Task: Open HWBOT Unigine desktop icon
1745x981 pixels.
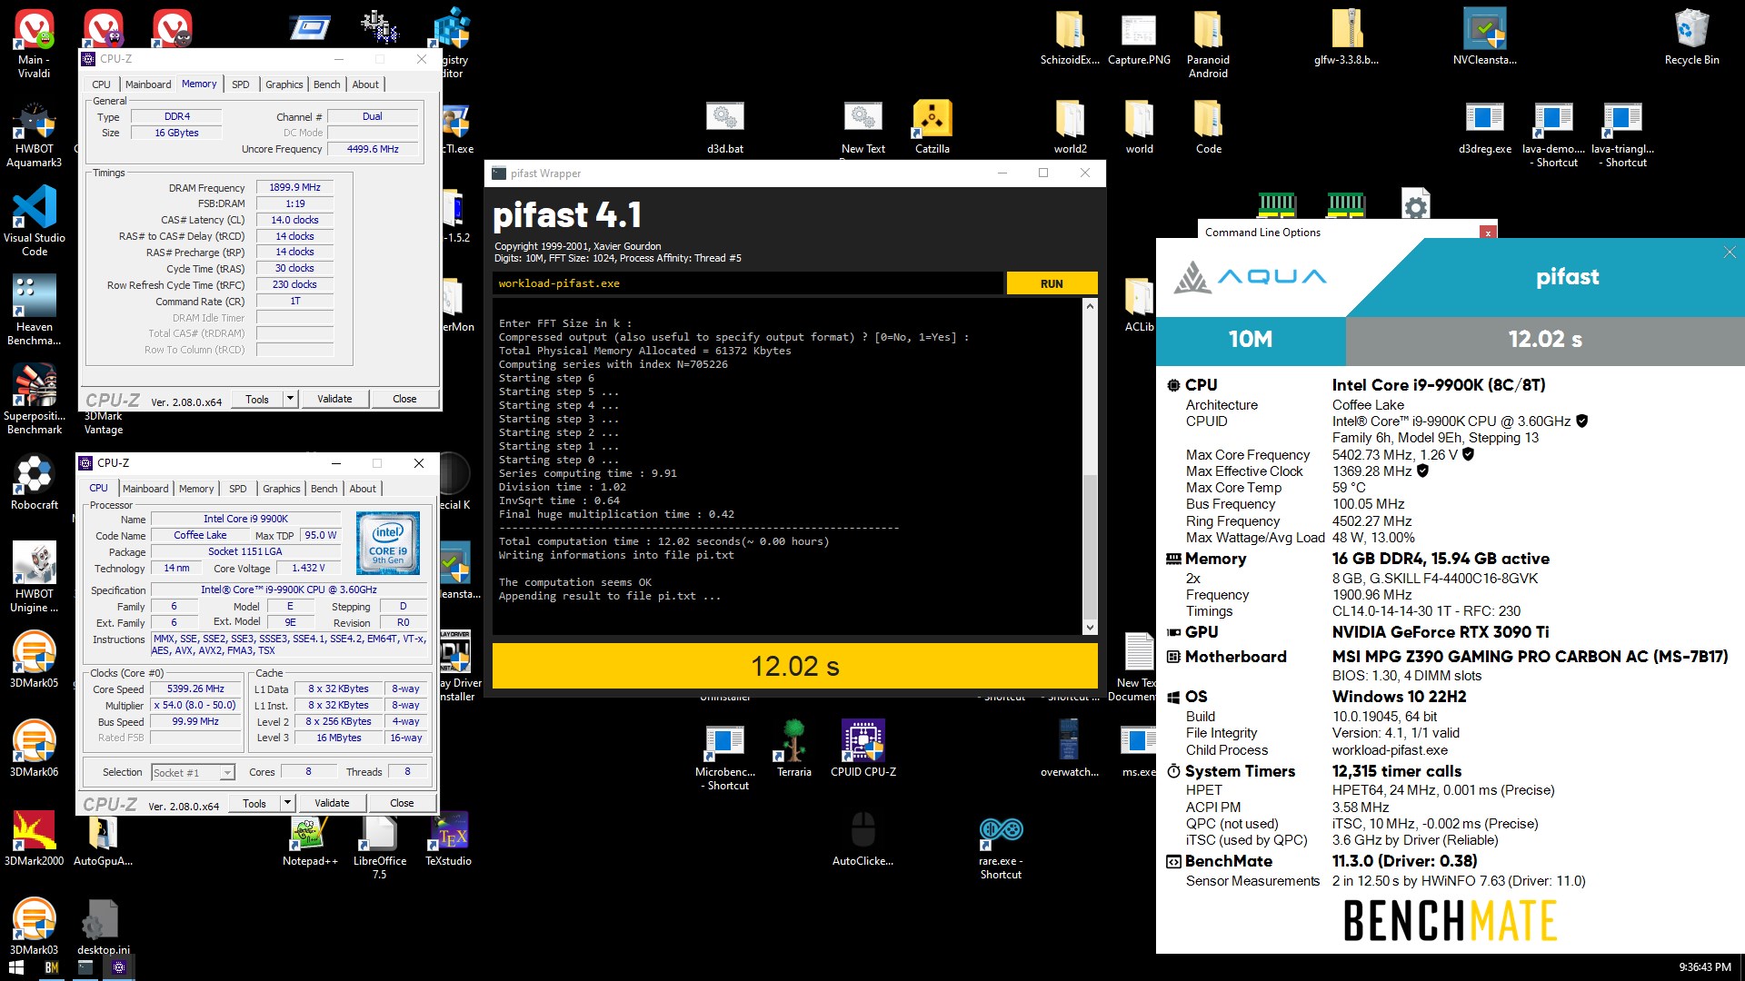Action: click(x=35, y=577)
